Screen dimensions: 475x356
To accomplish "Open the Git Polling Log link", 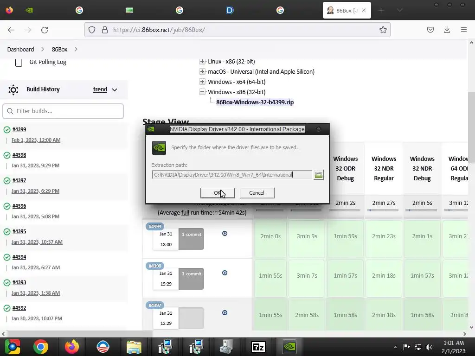I will pos(48,62).
